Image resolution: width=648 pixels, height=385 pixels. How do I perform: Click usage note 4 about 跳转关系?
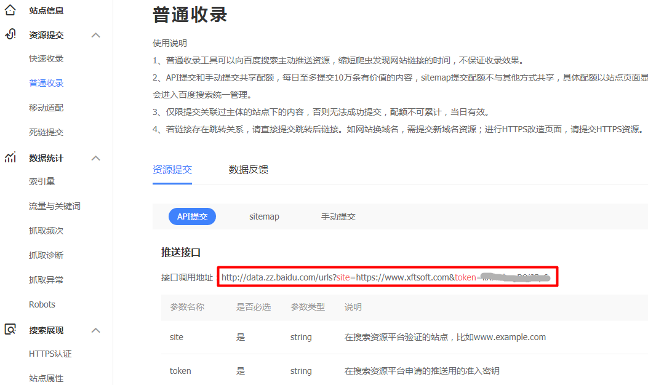coord(398,129)
